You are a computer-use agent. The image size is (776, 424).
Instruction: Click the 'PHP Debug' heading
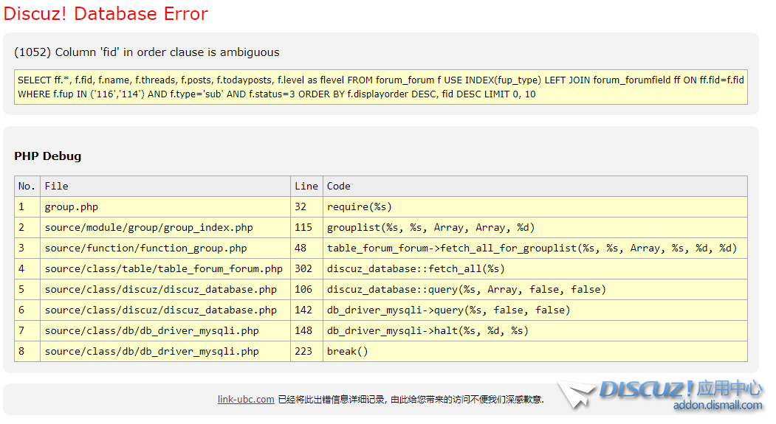tap(47, 156)
